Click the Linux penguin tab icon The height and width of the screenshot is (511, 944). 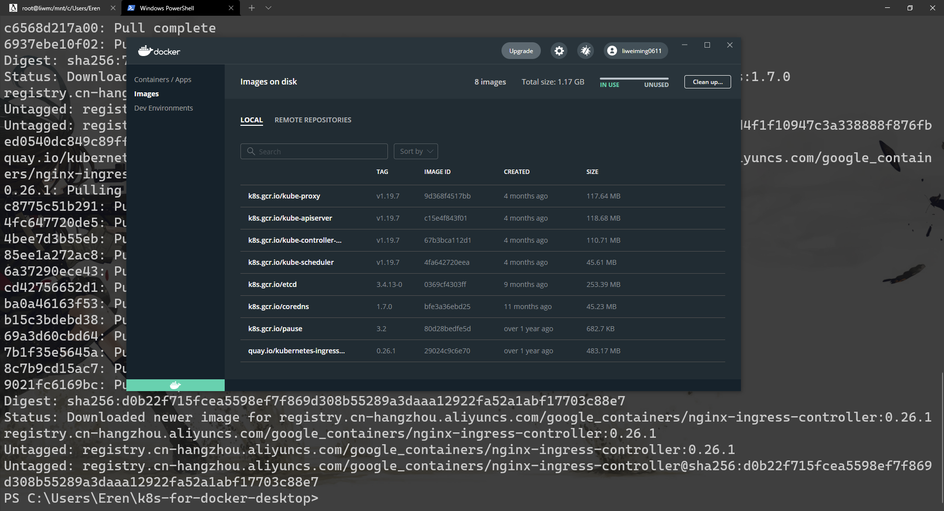[x=13, y=8]
